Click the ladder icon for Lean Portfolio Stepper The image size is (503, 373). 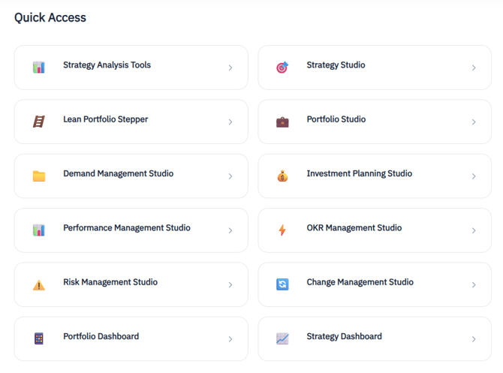[39, 122]
